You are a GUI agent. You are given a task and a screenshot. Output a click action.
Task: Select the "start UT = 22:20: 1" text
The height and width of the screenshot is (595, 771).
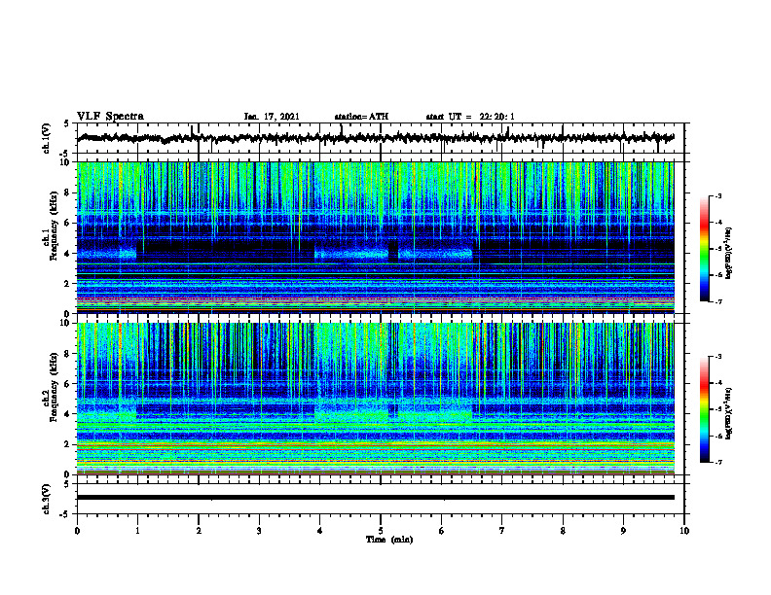click(x=470, y=117)
